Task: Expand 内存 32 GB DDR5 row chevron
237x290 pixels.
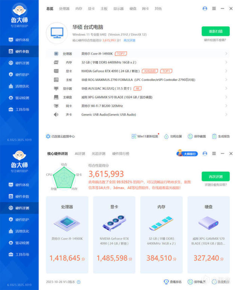Action: [x=226, y=62]
